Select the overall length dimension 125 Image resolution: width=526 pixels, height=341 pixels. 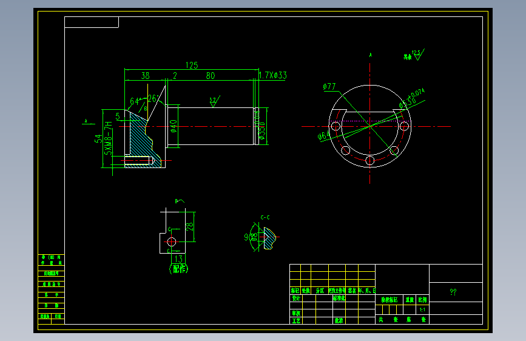click(192, 65)
